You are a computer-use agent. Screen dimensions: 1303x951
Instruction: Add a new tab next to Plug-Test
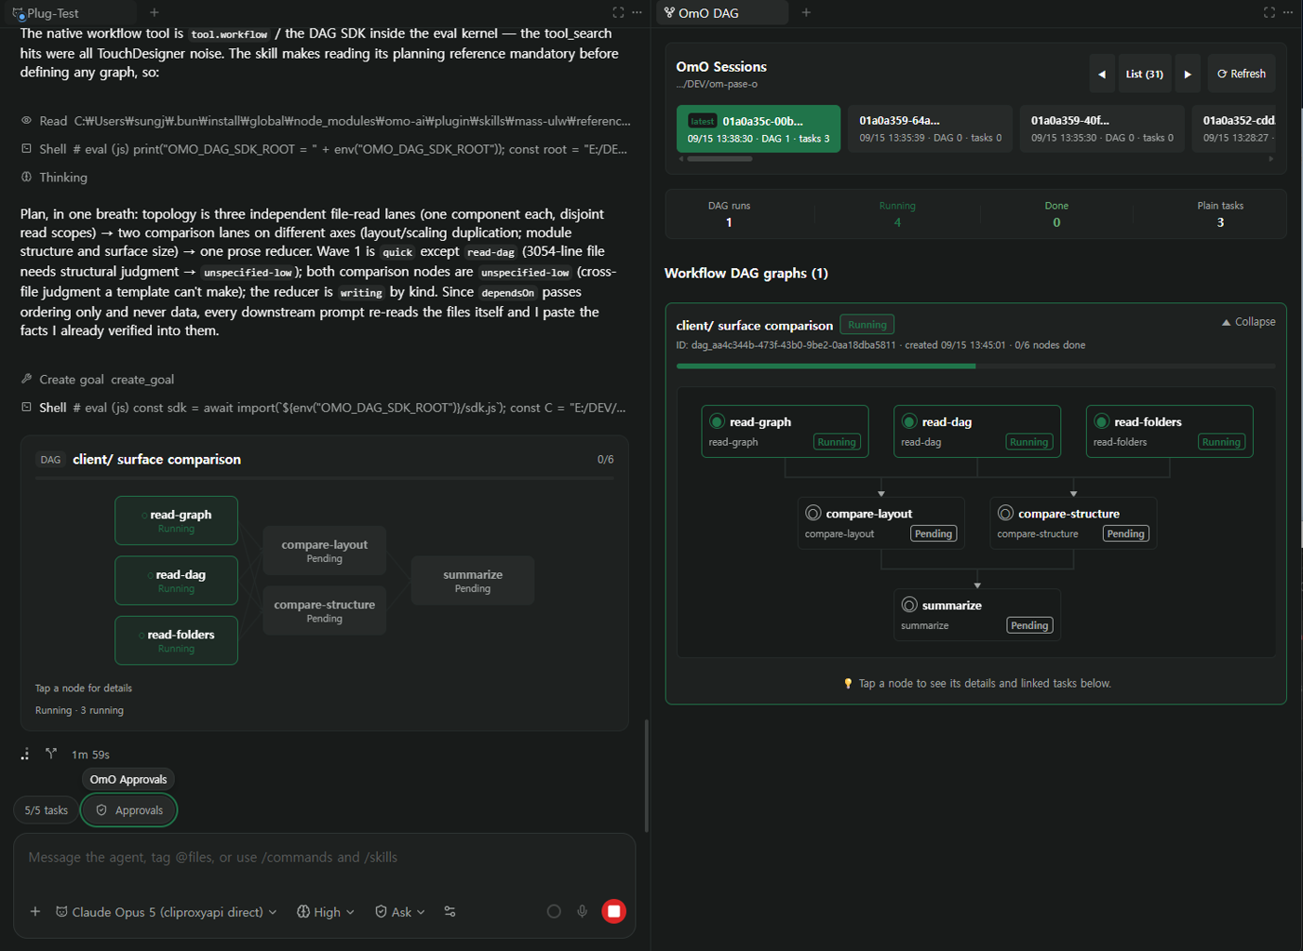[154, 13]
